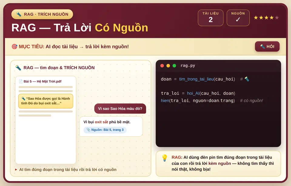Click the flashlight icon in the highlighted quote

(x=23, y=98)
